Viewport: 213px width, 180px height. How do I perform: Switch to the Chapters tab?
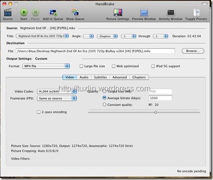(x=139, y=77)
